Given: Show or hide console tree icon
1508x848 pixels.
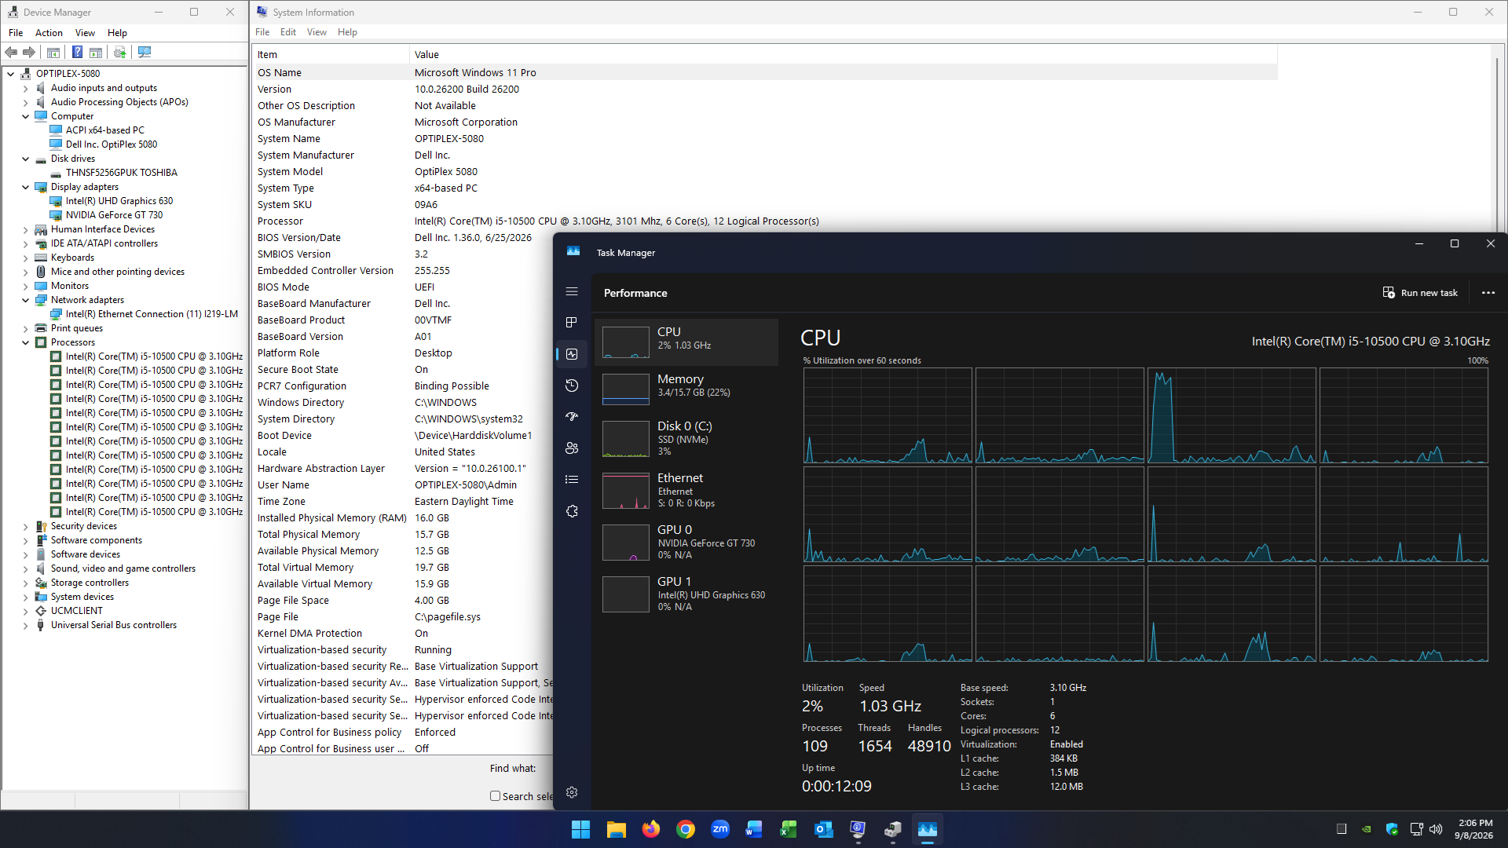Looking at the screenshot, I should point(53,52).
